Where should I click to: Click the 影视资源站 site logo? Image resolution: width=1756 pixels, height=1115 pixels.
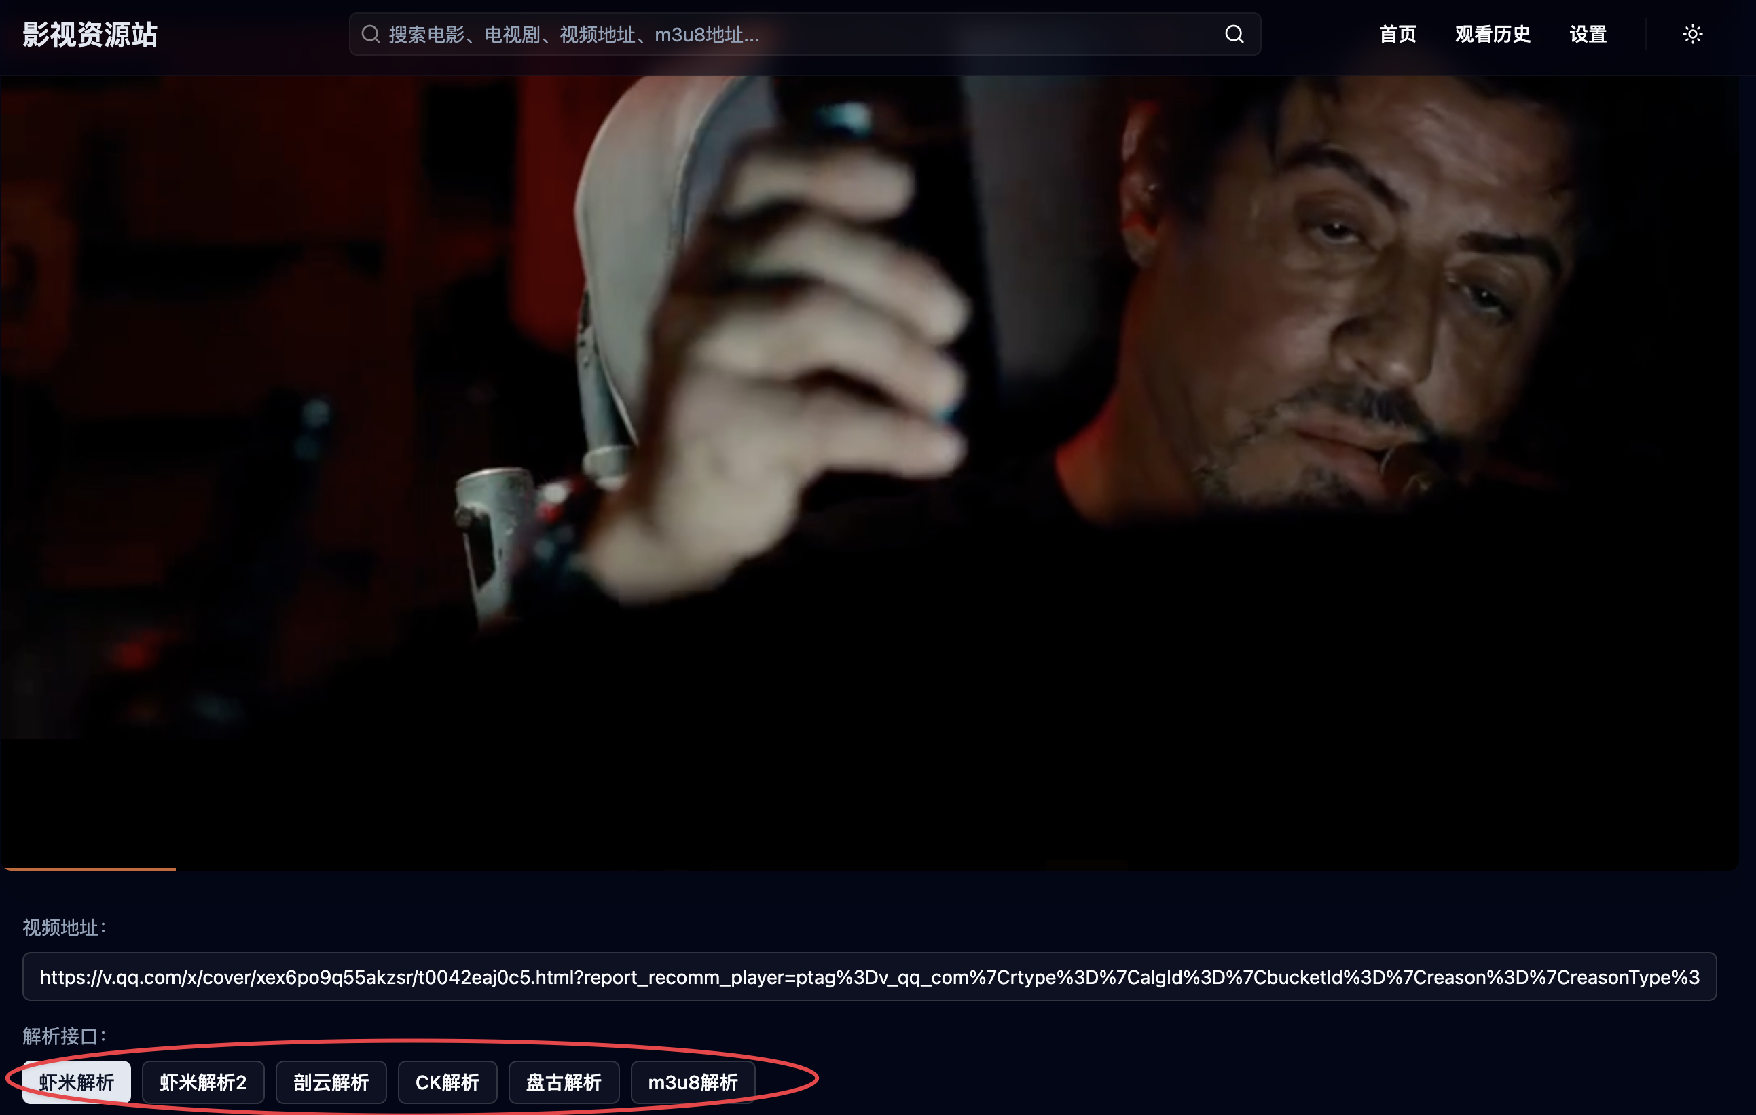[90, 34]
